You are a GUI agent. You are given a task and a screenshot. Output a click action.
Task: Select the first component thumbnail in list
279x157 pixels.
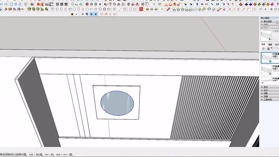[266, 58]
